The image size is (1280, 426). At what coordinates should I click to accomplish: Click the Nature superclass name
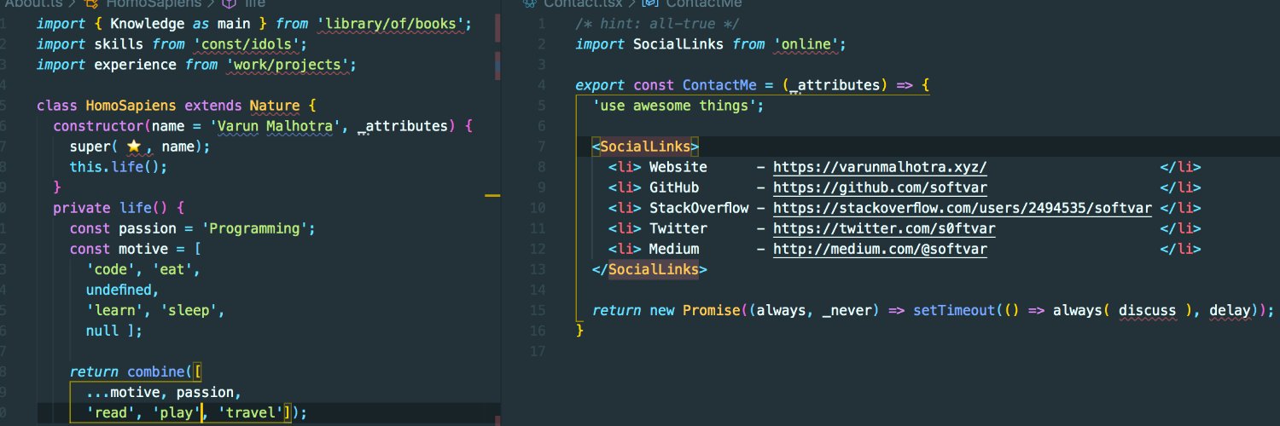click(274, 106)
